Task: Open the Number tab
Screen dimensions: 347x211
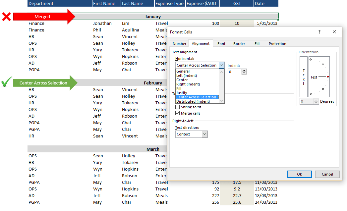Action: pyautogui.click(x=179, y=44)
